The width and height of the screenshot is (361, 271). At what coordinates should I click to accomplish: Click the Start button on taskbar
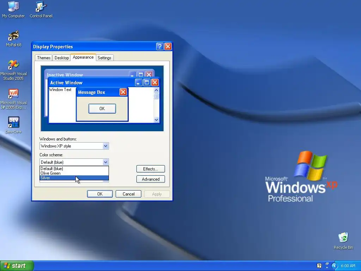(x=17, y=266)
